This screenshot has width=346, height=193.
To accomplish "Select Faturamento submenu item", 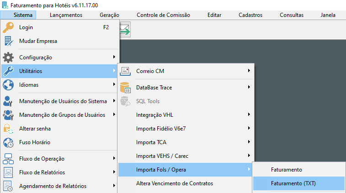I will tap(299, 170).
